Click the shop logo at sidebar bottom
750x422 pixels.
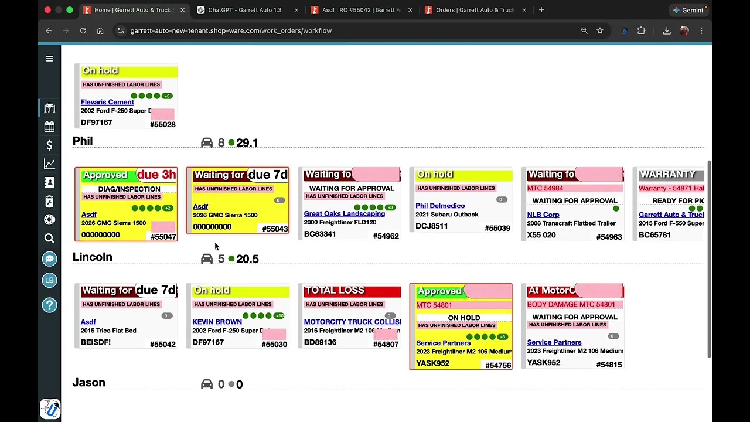tap(50, 409)
